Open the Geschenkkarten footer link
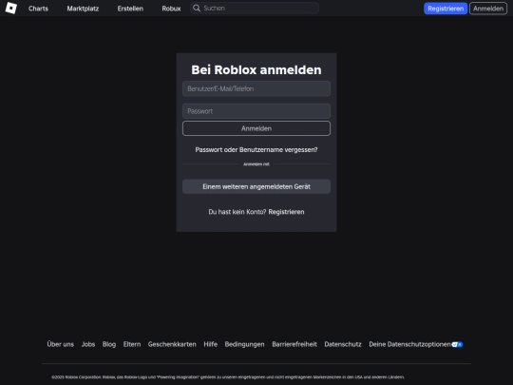 pyautogui.click(x=172, y=344)
